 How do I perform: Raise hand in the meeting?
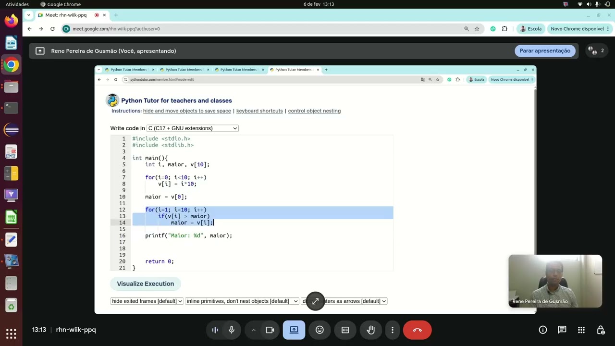coord(370,330)
